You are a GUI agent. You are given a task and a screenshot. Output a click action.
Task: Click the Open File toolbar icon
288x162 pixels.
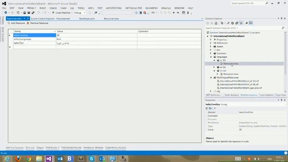(25, 13)
